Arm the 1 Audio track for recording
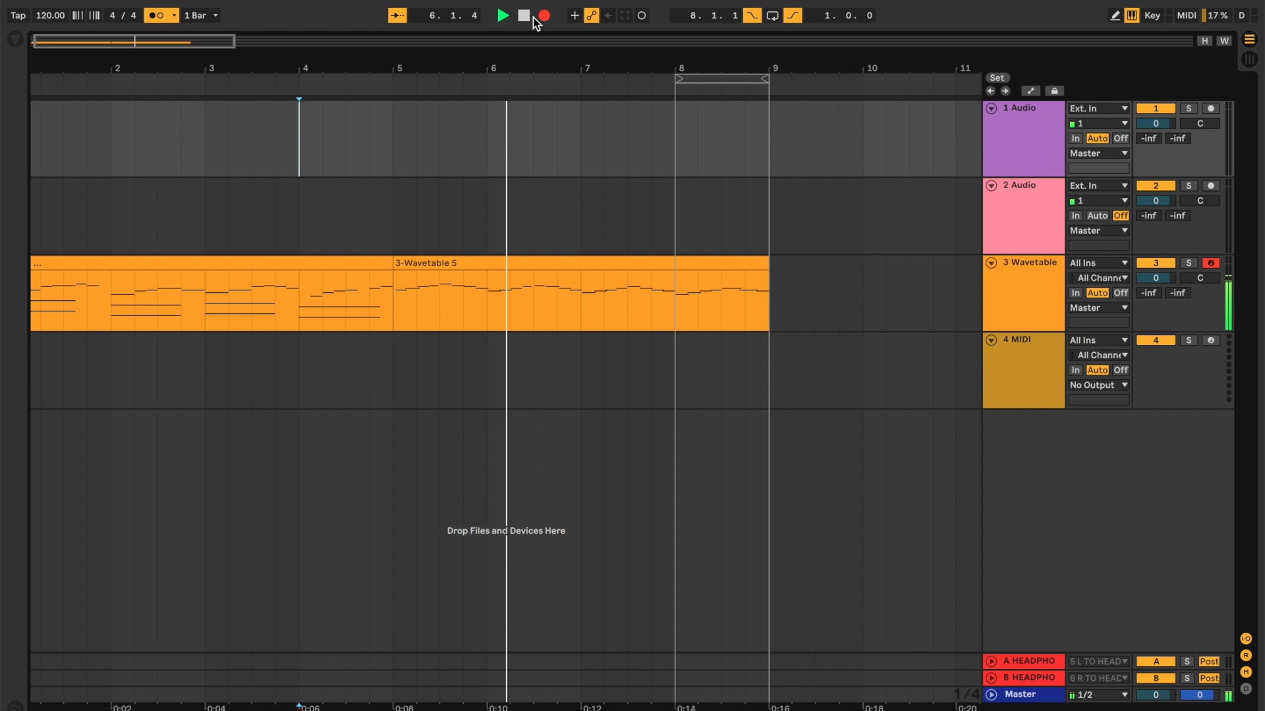The width and height of the screenshot is (1265, 711). click(1211, 109)
